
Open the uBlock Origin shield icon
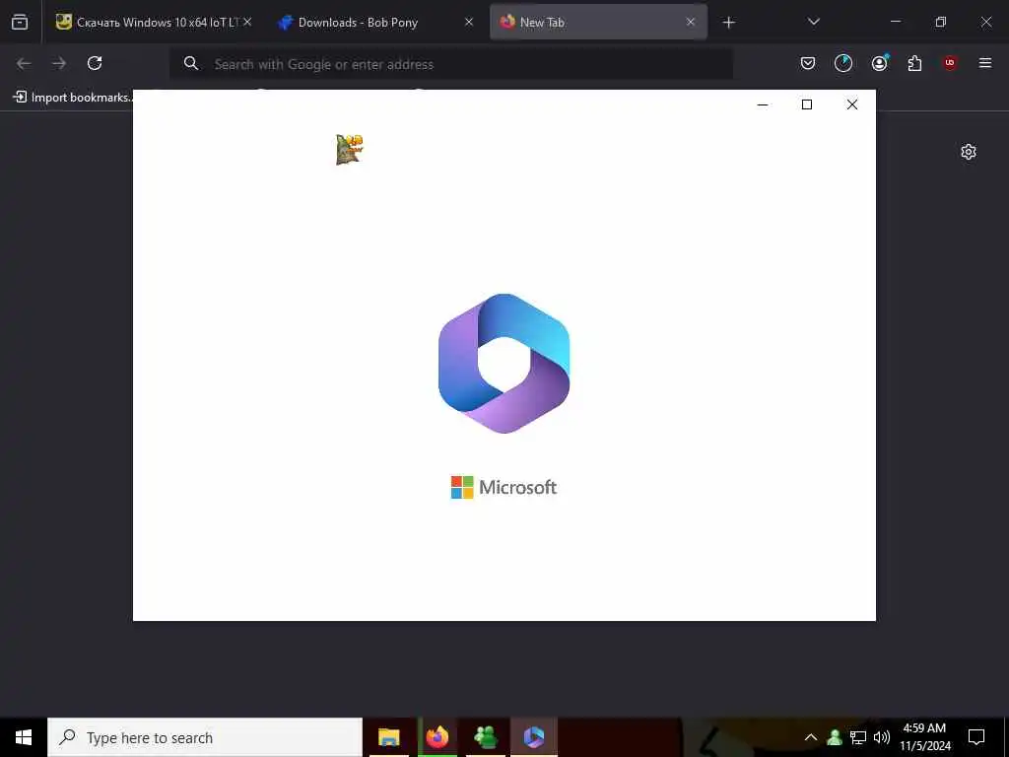[950, 63]
